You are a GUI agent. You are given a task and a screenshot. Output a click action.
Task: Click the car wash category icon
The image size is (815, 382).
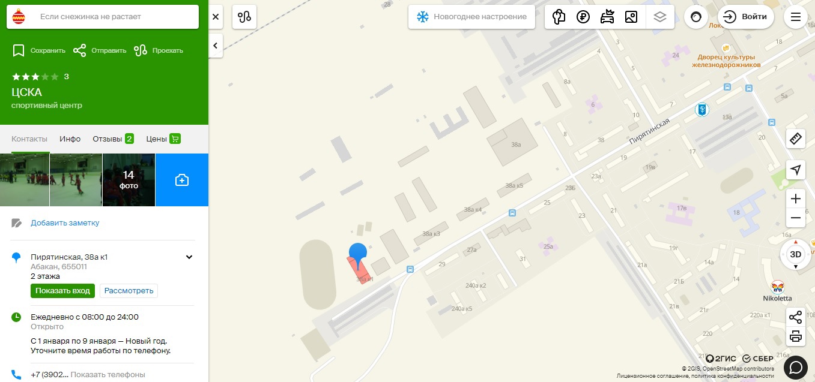pyautogui.click(x=607, y=17)
